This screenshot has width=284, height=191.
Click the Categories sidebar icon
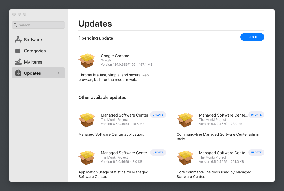pos(18,51)
